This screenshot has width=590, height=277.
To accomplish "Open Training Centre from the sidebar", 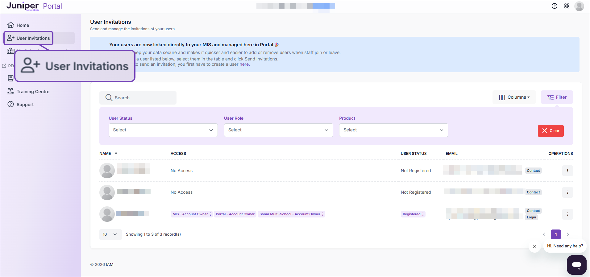I will coord(33,92).
